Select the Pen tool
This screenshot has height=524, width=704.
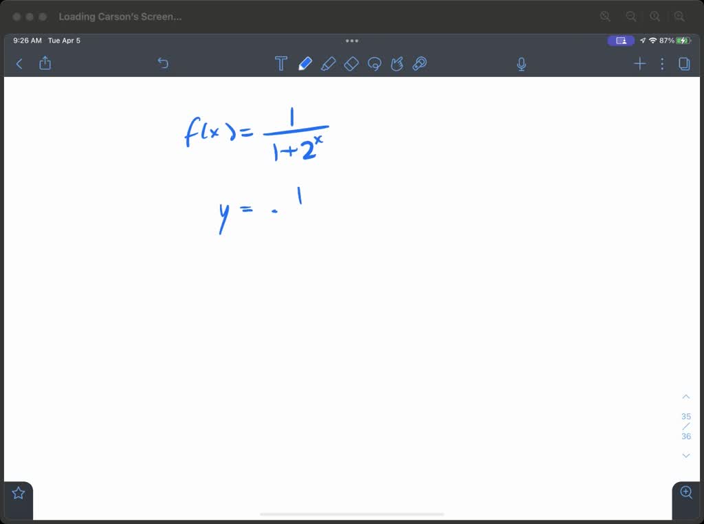tap(306, 63)
